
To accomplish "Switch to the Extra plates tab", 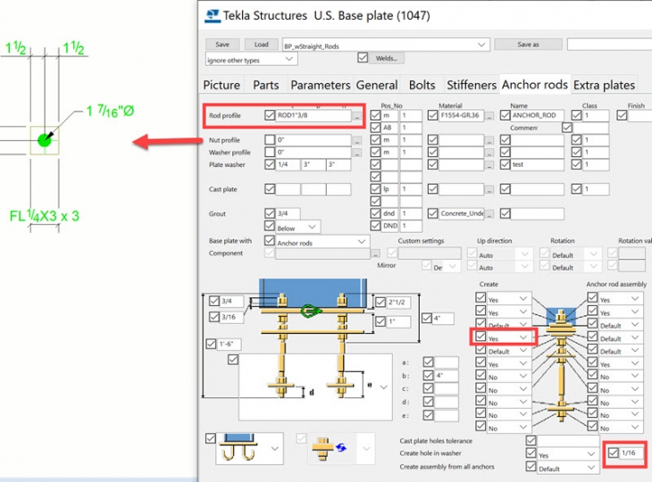I will [x=604, y=85].
